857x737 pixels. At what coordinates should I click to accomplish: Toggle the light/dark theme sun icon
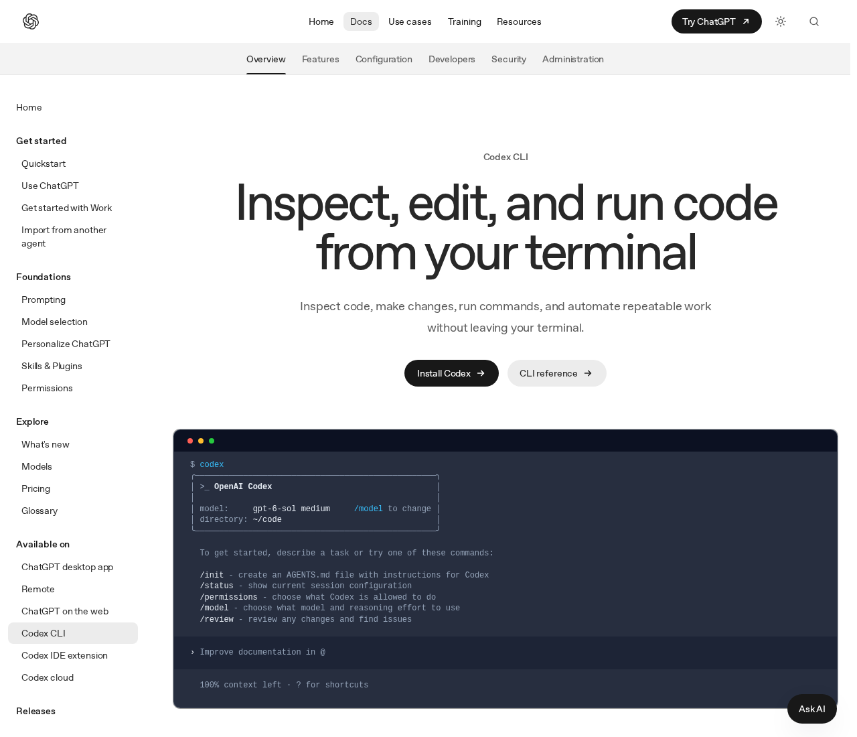[781, 21]
